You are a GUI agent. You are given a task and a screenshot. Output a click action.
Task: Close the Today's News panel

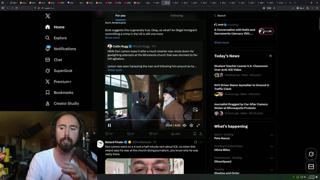(270, 56)
